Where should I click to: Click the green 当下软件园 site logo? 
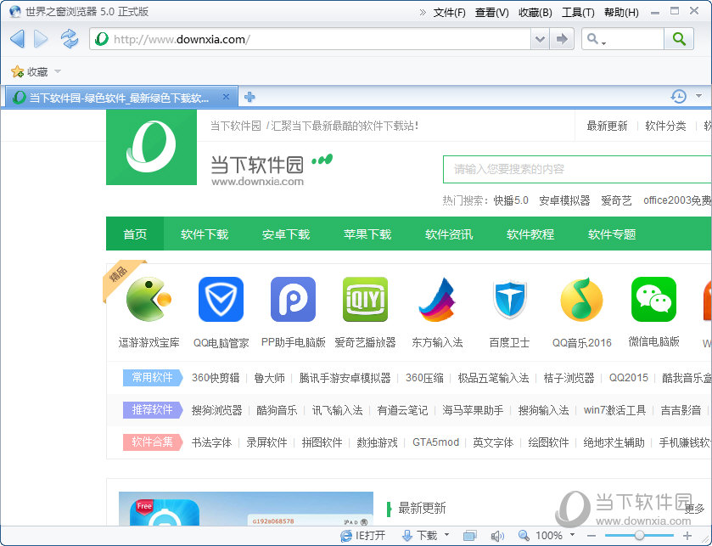coord(152,147)
